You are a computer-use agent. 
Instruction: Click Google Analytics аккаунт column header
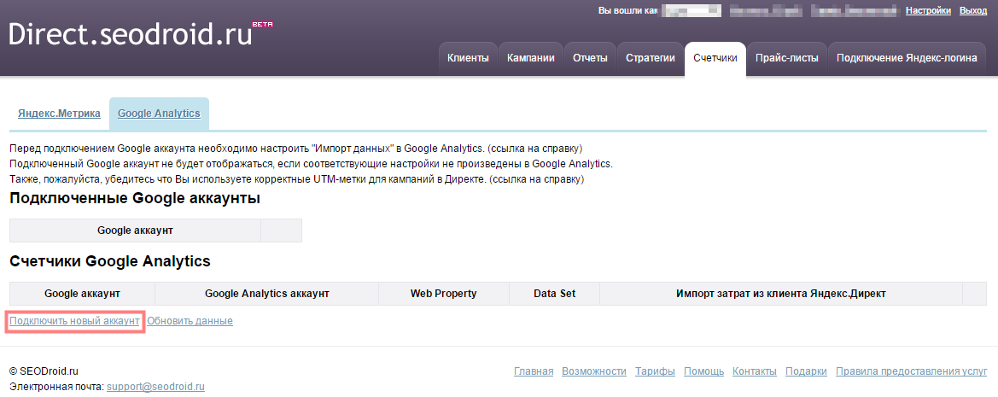pyautogui.click(x=266, y=294)
